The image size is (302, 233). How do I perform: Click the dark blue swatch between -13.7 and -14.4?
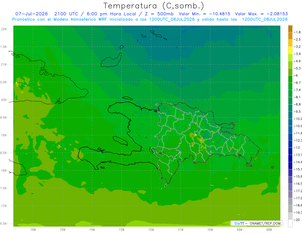290,158
